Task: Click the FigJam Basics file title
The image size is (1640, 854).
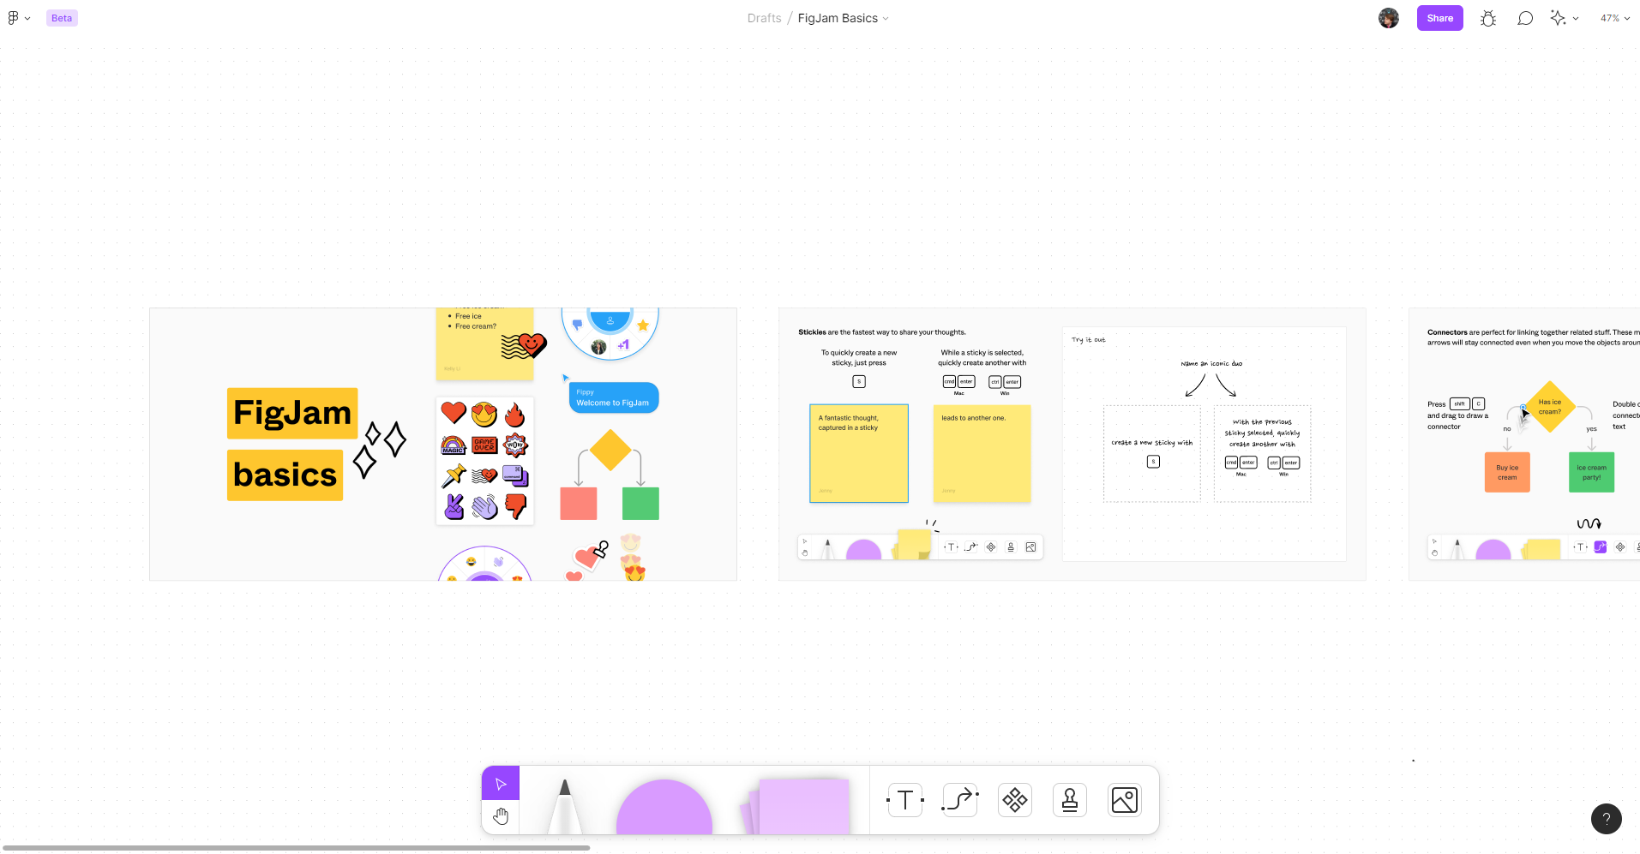Action: [x=838, y=18]
